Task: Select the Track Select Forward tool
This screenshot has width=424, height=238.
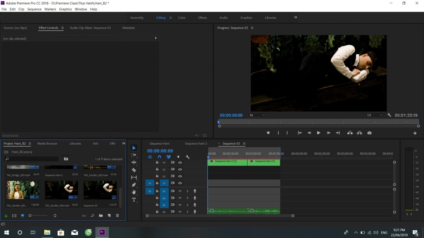Action: tap(134, 155)
